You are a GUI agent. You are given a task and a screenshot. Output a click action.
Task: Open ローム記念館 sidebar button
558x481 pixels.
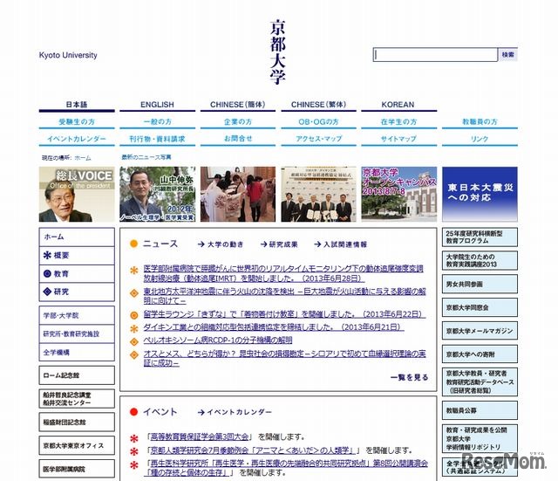(77, 375)
